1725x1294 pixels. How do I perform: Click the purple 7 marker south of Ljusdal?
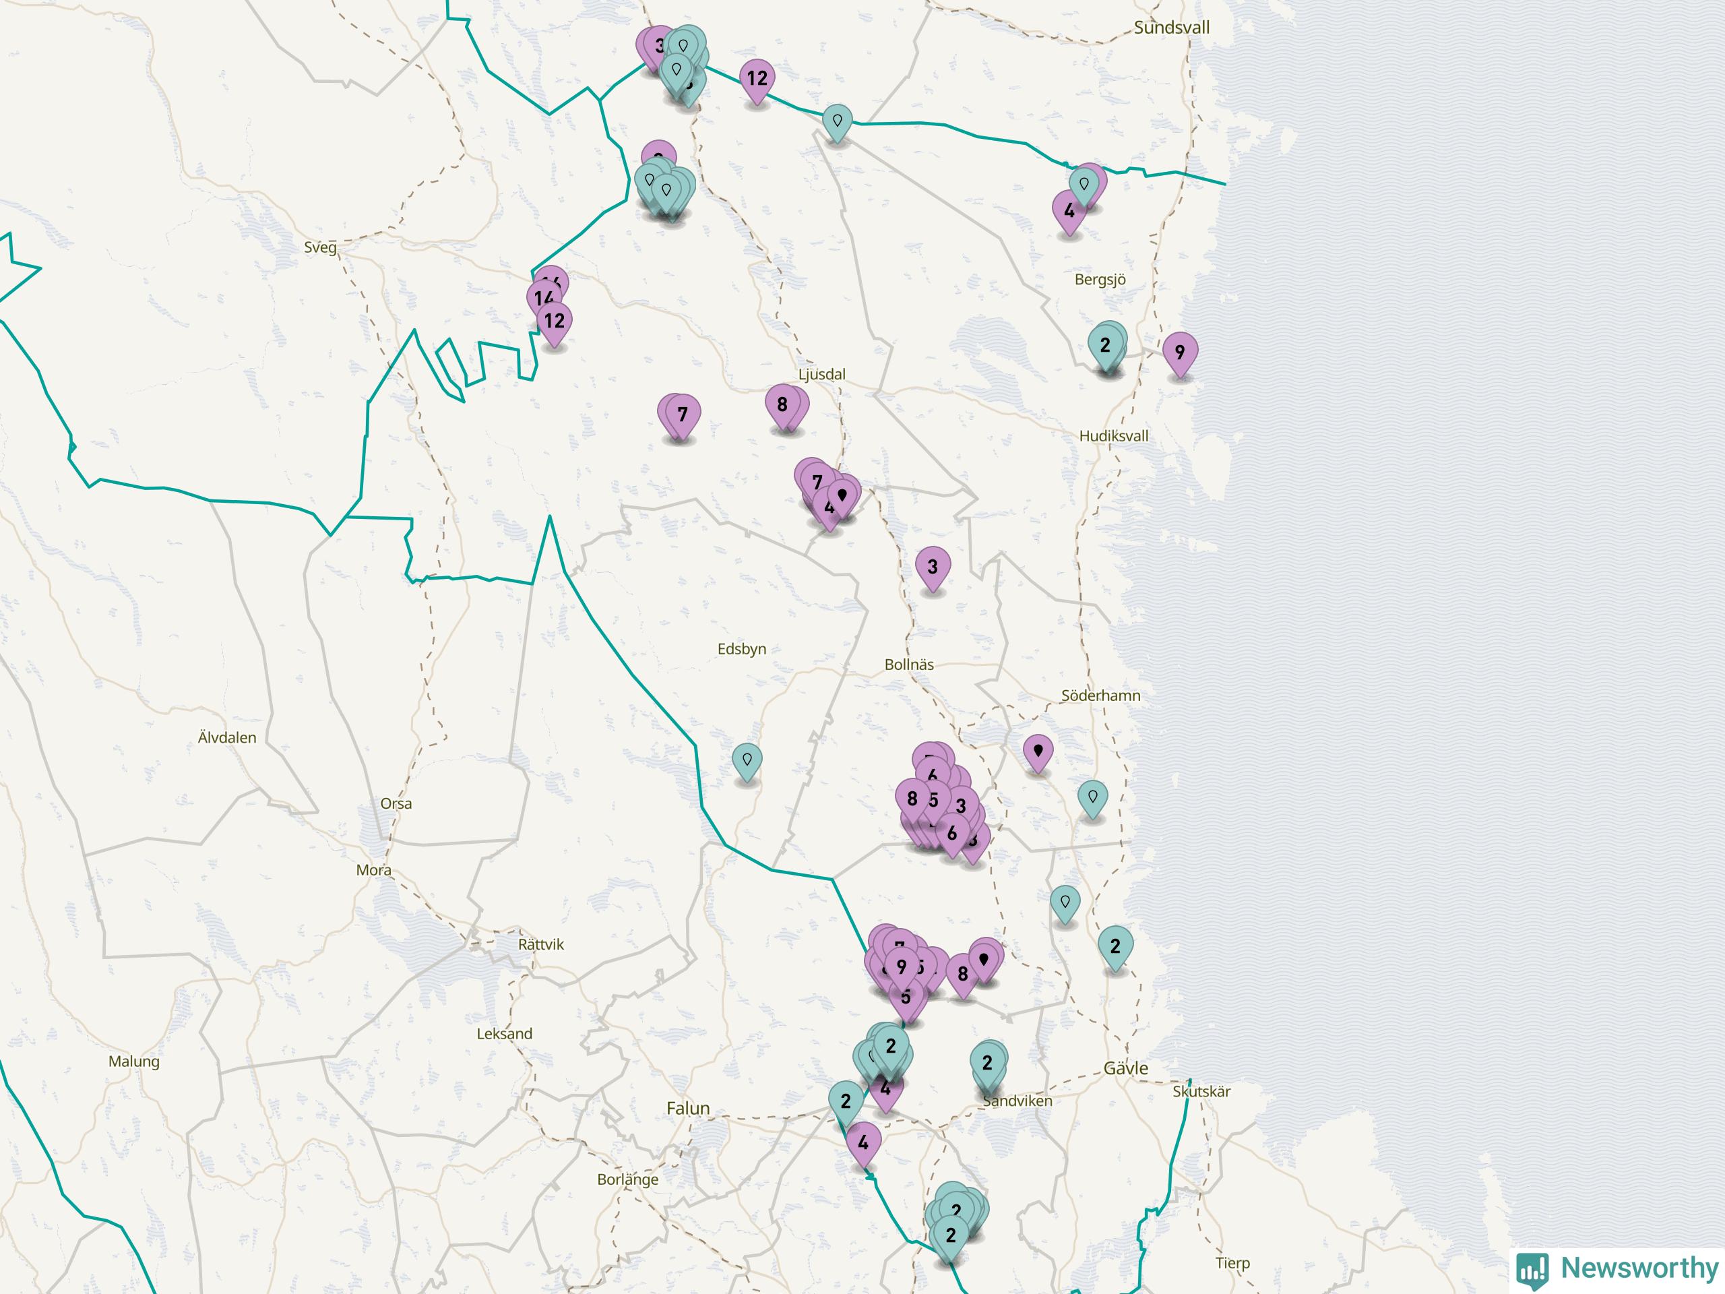point(817,484)
